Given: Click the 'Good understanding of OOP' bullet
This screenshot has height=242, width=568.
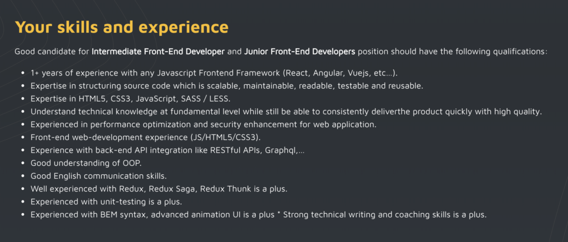Looking at the screenshot, I should pyautogui.click(x=86, y=163).
